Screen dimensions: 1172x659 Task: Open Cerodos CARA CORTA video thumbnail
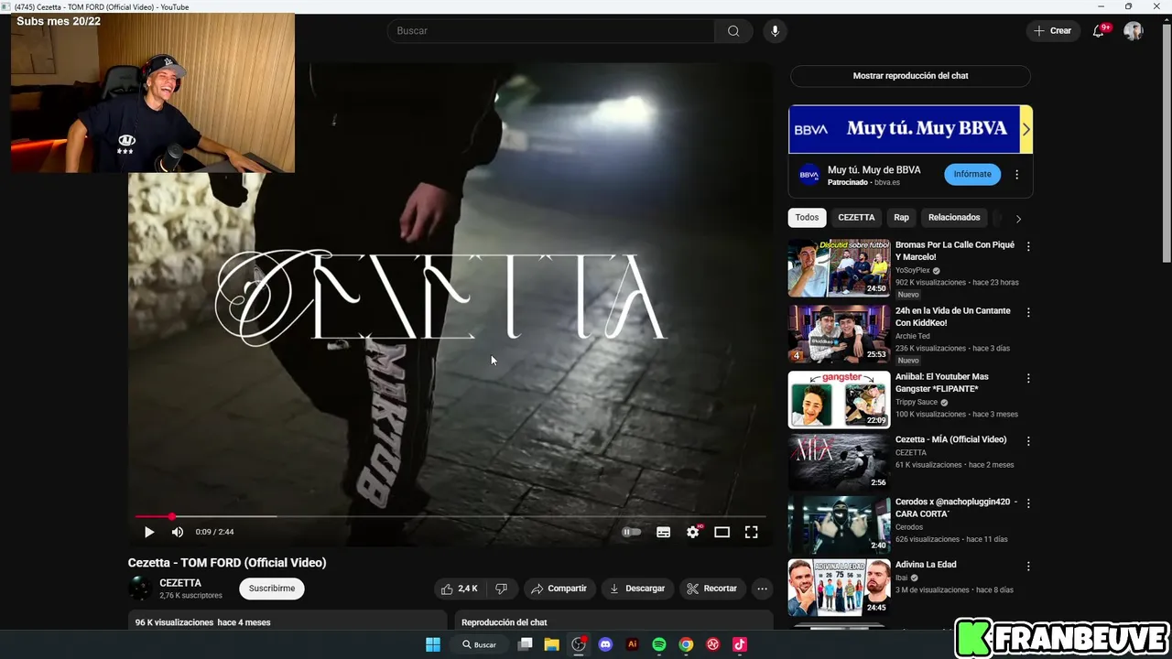click(839, 524)
